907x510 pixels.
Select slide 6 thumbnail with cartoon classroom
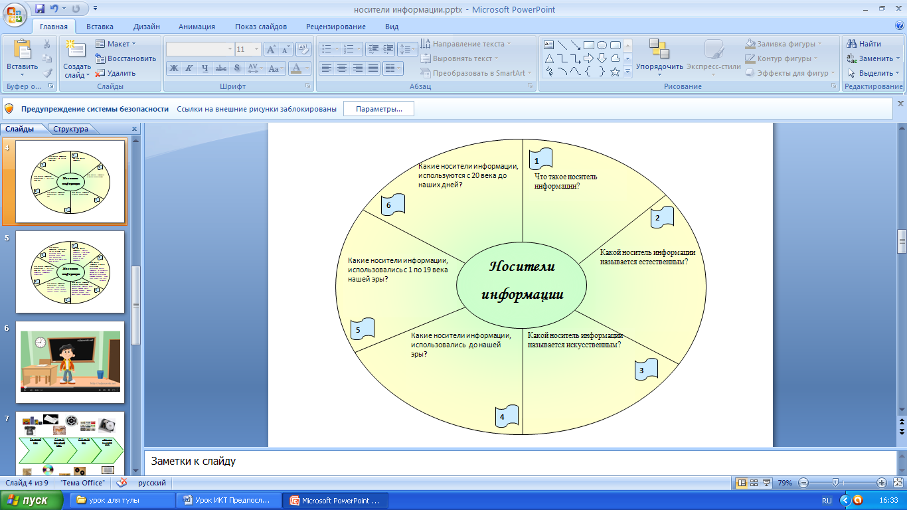[x=70, y=363]
